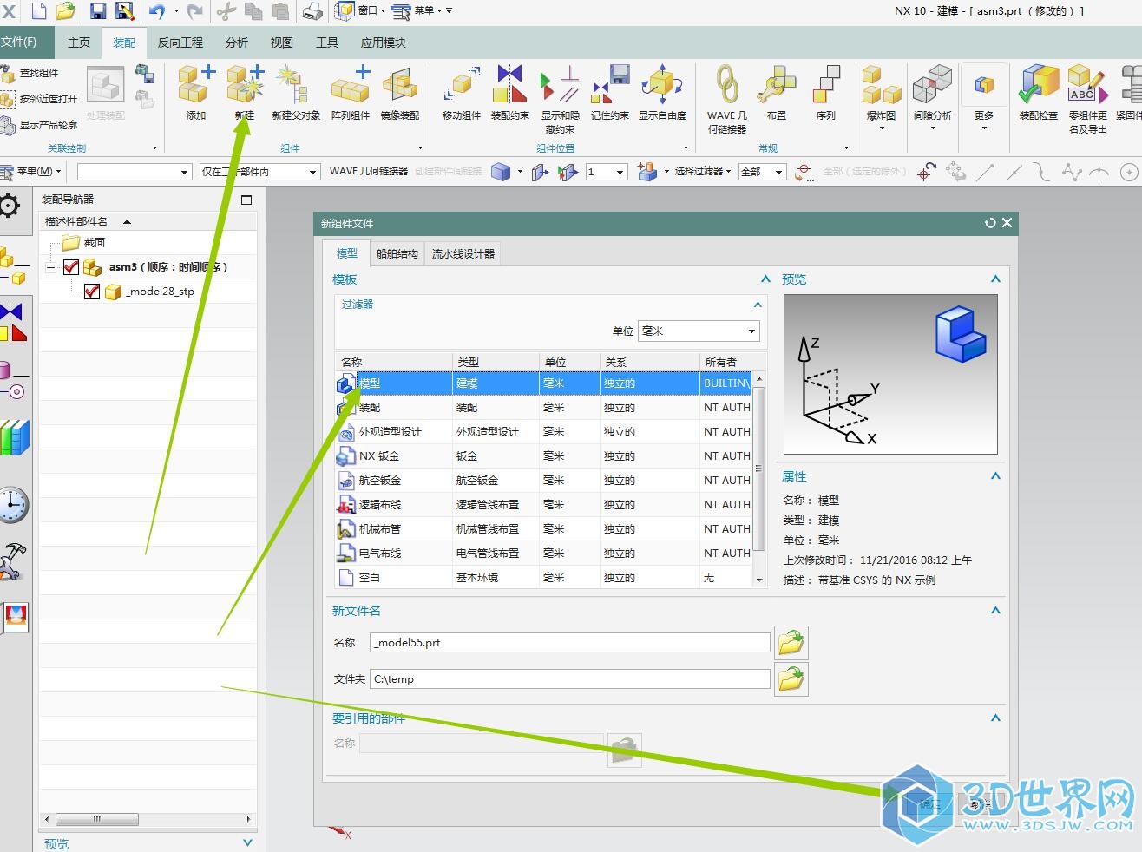
Task: Open the Tools (工具) ribbon tab
Action: click(327, 43)
